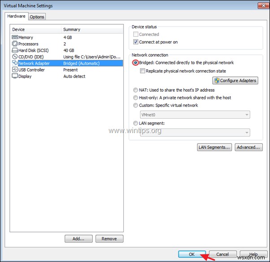This screenshot has height=262, width=270.
Task: Uncheck Connect at power on
Action: (x=135, y=42)
